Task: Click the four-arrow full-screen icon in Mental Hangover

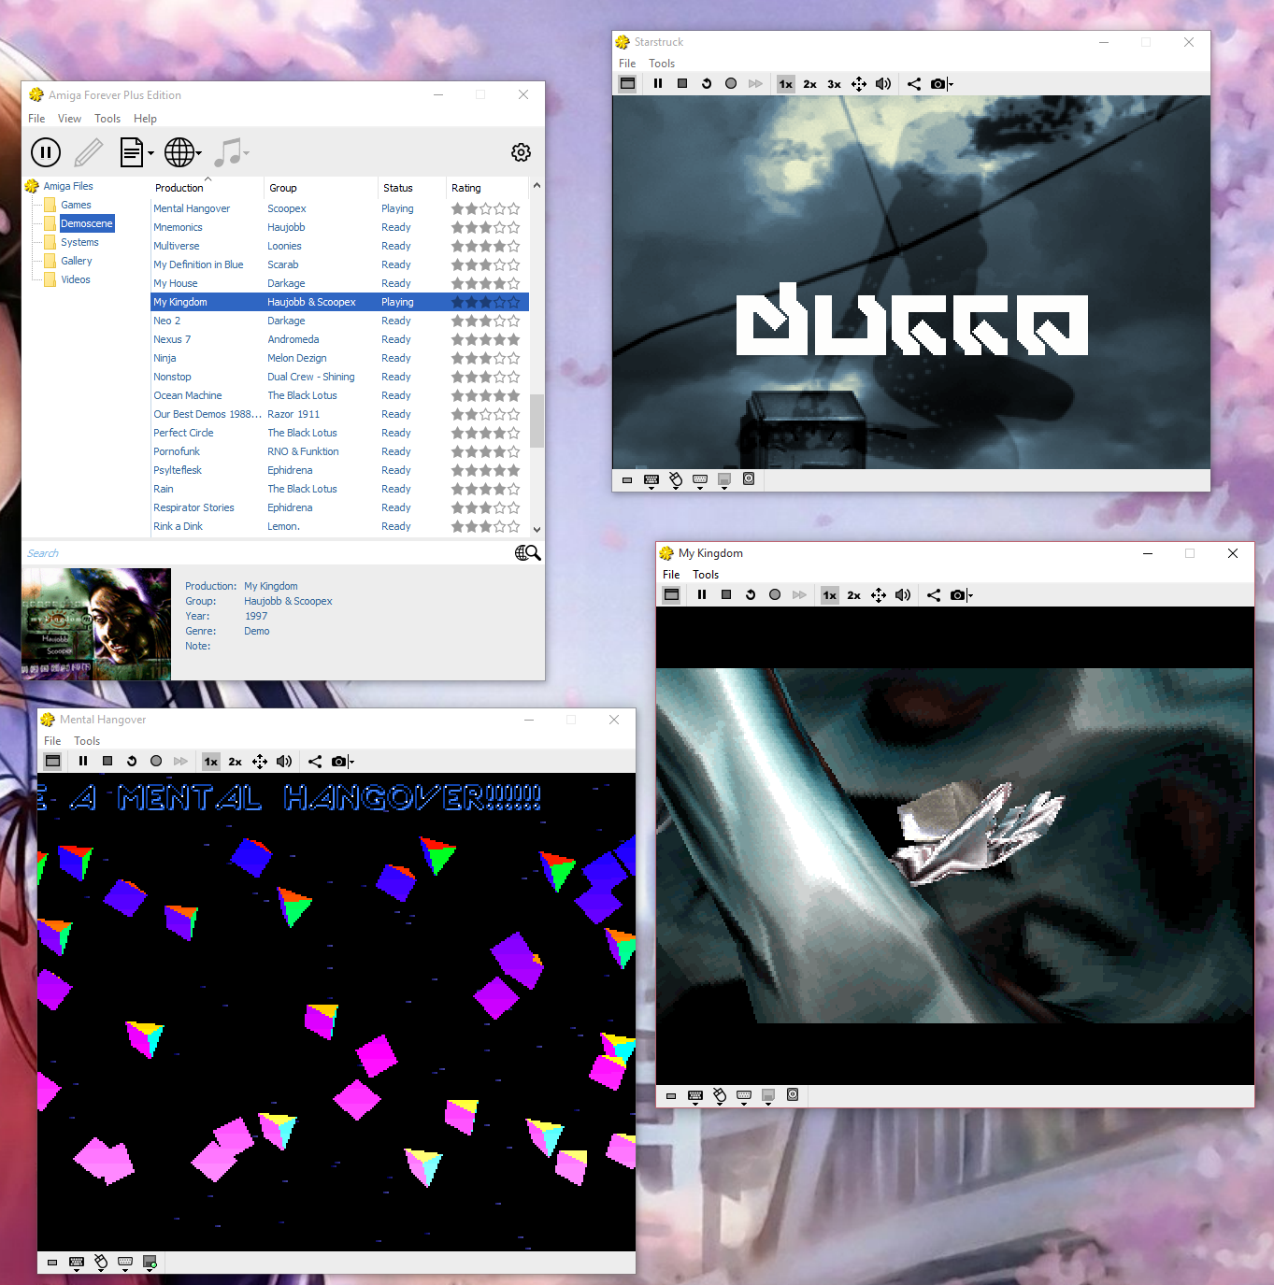Action: pos(260,762)
